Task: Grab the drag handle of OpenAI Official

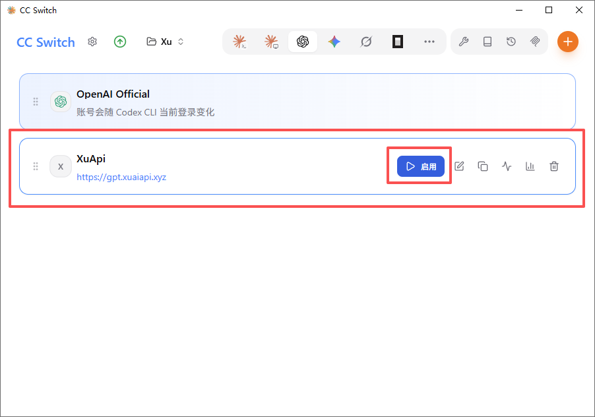Action: pyautogui.click(x=36, y=102)
